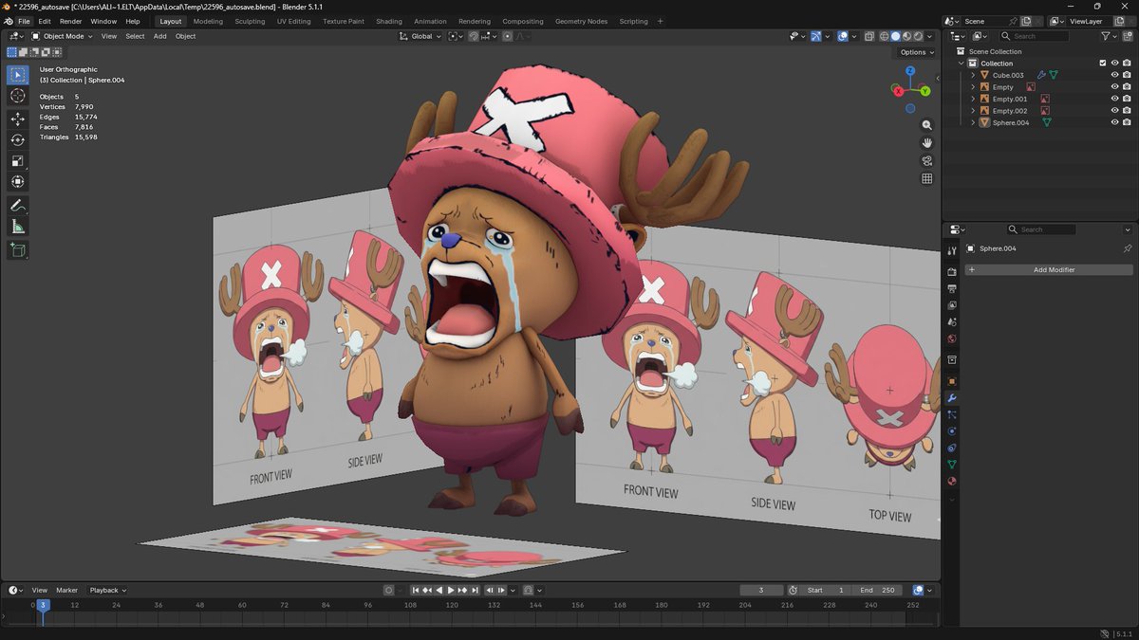The image size is (1139, 640).
Task: Select the Scale tool
Action: 18,161
